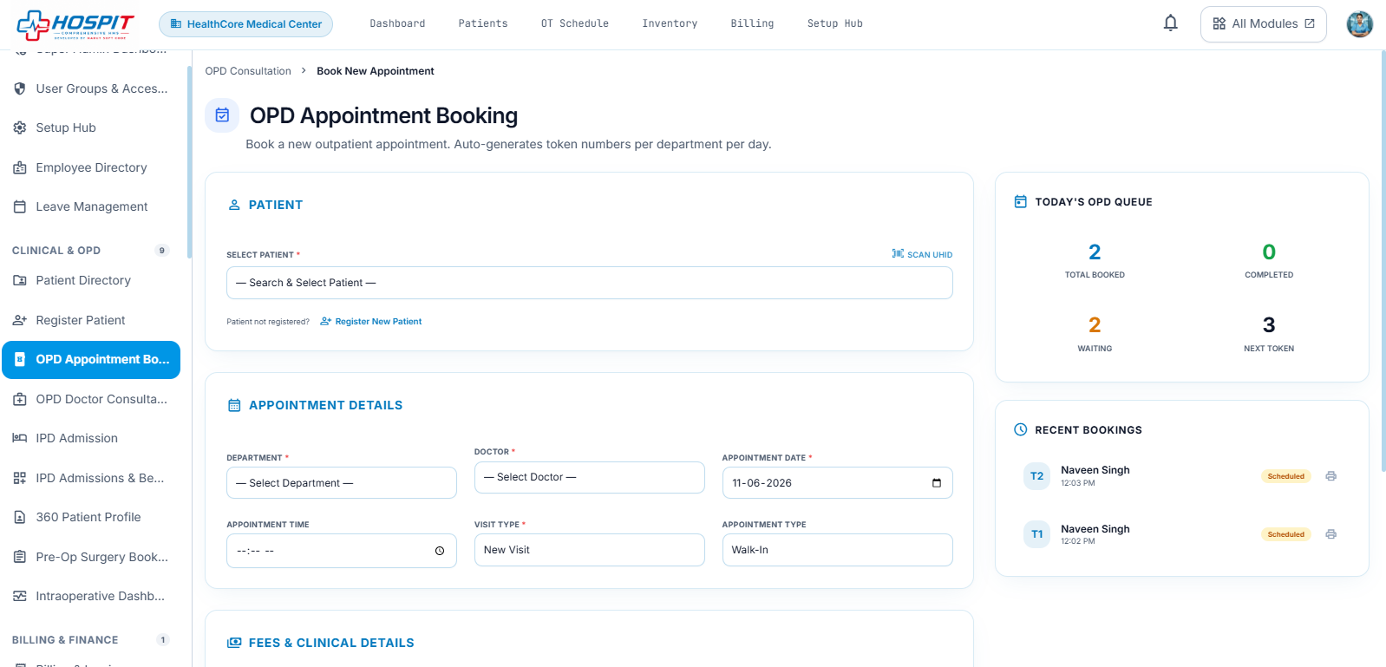Open the Visit Type dropdown showing New Visit
1386x667 pixels.
pyautogui.click(x=590, y=550)
